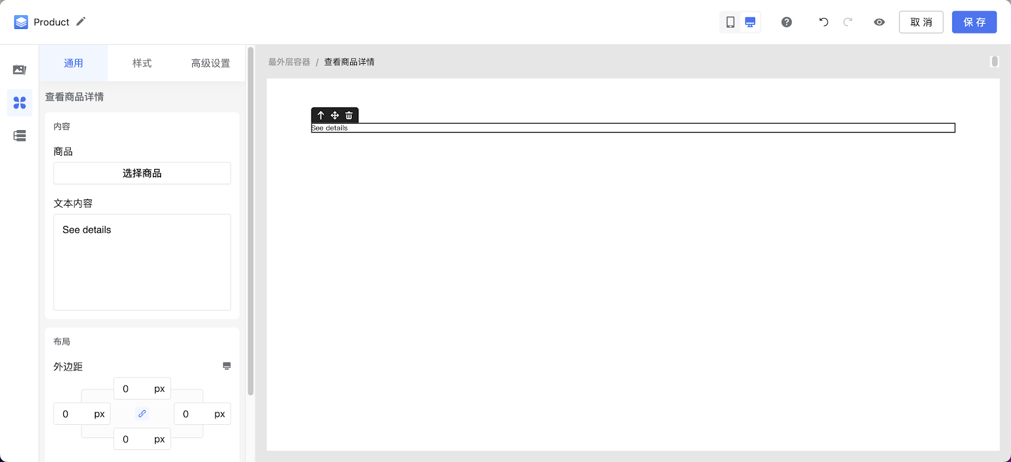1011x462 pixels.
Task: Open the components sidebar icon
Action: click(x=20, y=102)
